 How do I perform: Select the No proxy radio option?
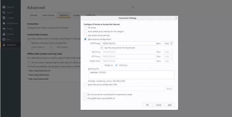pyautogui.click(x=85, y=28)
